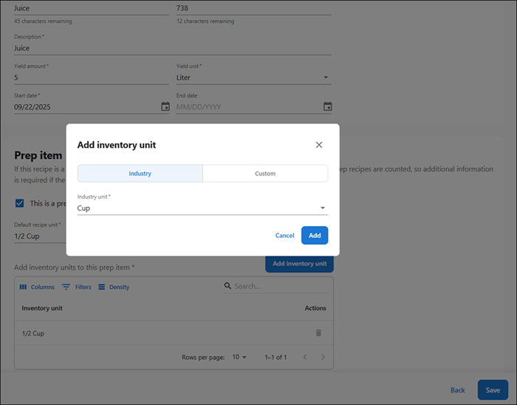517x405 pixels.
Task: Toggle the prep item checkbox
Action: click(x=19, y=203)
